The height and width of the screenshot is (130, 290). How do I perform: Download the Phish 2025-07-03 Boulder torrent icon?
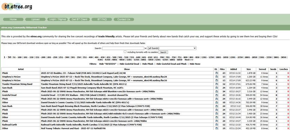pyautogui.click(x=217, y=73)
